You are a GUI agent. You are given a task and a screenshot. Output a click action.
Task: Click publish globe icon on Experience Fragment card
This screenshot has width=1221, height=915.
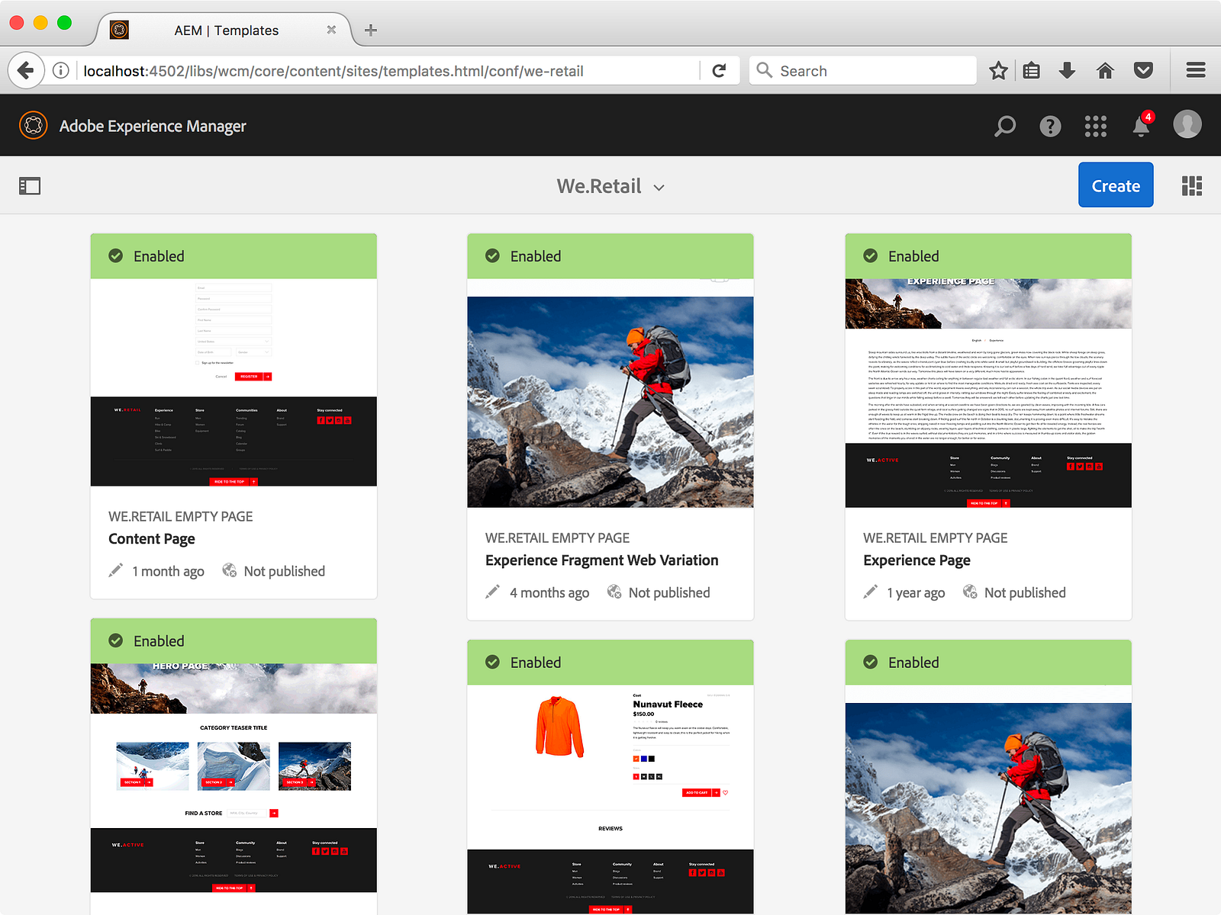pos(614,592)
